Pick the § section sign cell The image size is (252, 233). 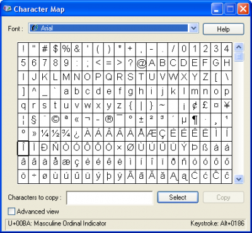click(x=34, y=120)
